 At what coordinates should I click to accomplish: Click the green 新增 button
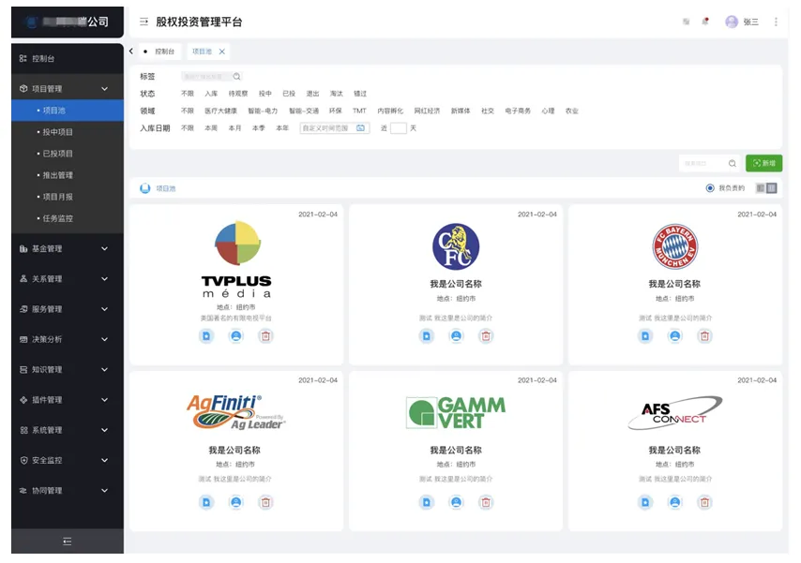[x=763, y=163]
